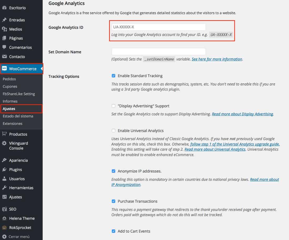Uncheck Add to Cart Events
This screenshot has width=289, height=240.
point(113,231)
